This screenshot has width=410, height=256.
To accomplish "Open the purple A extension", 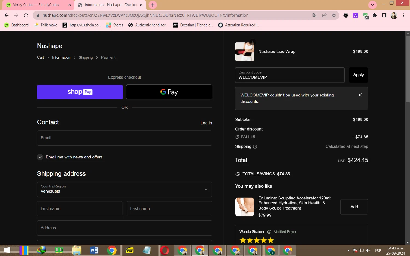I will point(355,16).
